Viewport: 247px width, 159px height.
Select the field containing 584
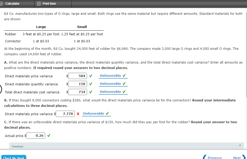coord(77,75)
